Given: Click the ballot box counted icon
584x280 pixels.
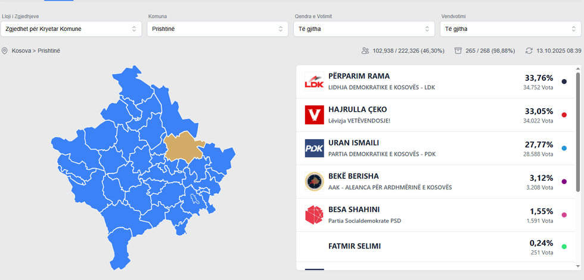Looking at the screenshot, I should (x=458, y=51).
